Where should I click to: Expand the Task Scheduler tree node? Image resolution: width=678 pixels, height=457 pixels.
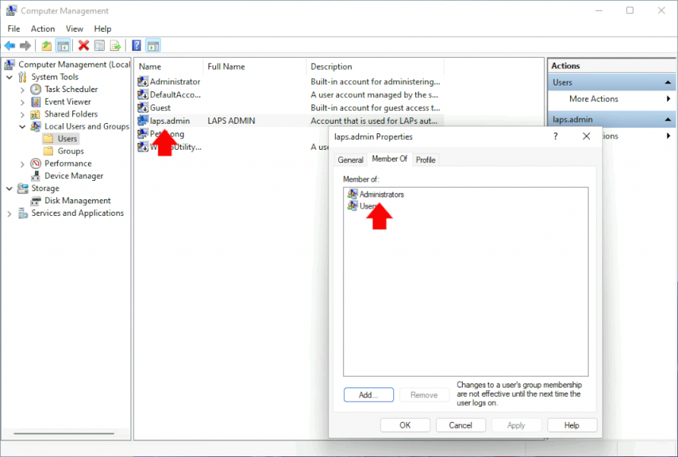click(21, 89)
